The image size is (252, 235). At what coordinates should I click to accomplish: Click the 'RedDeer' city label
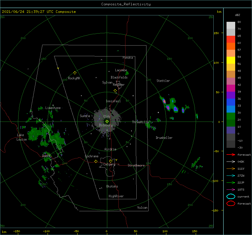click(x=119, y=85)
